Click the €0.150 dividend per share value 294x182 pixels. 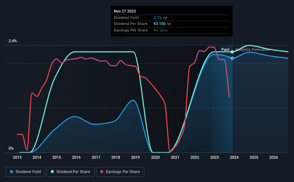[160, 24]
